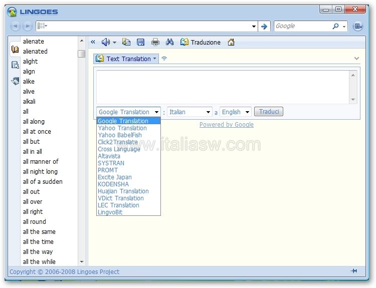Go back with the left navigation arrow

(x=15, y=26)
